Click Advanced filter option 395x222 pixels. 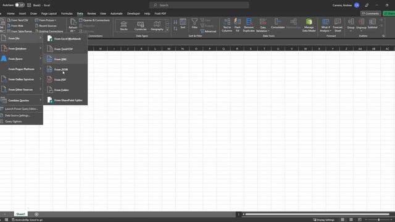point(209,31)
